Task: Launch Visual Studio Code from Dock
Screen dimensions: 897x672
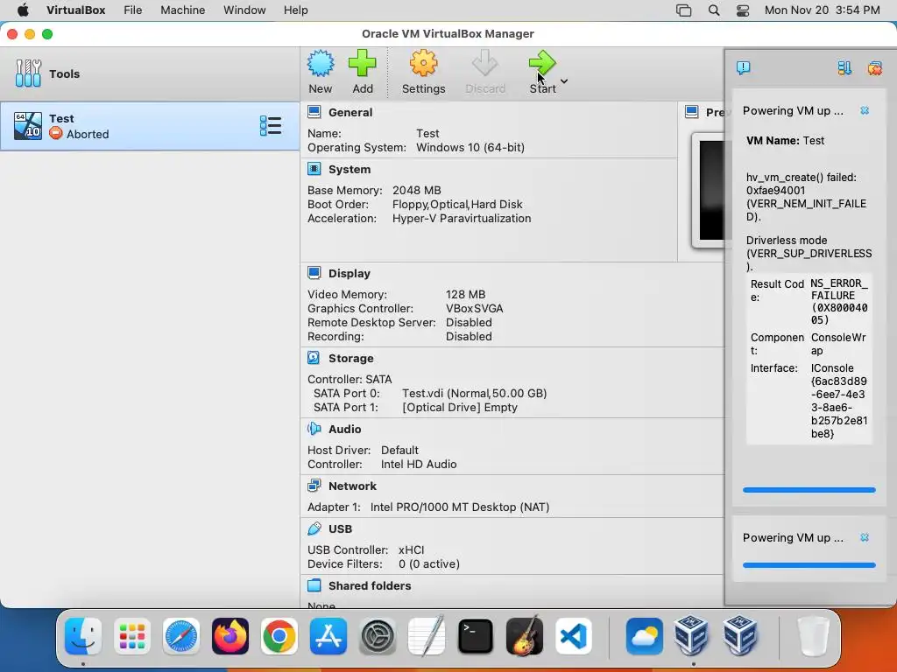Action: point(574,636)
